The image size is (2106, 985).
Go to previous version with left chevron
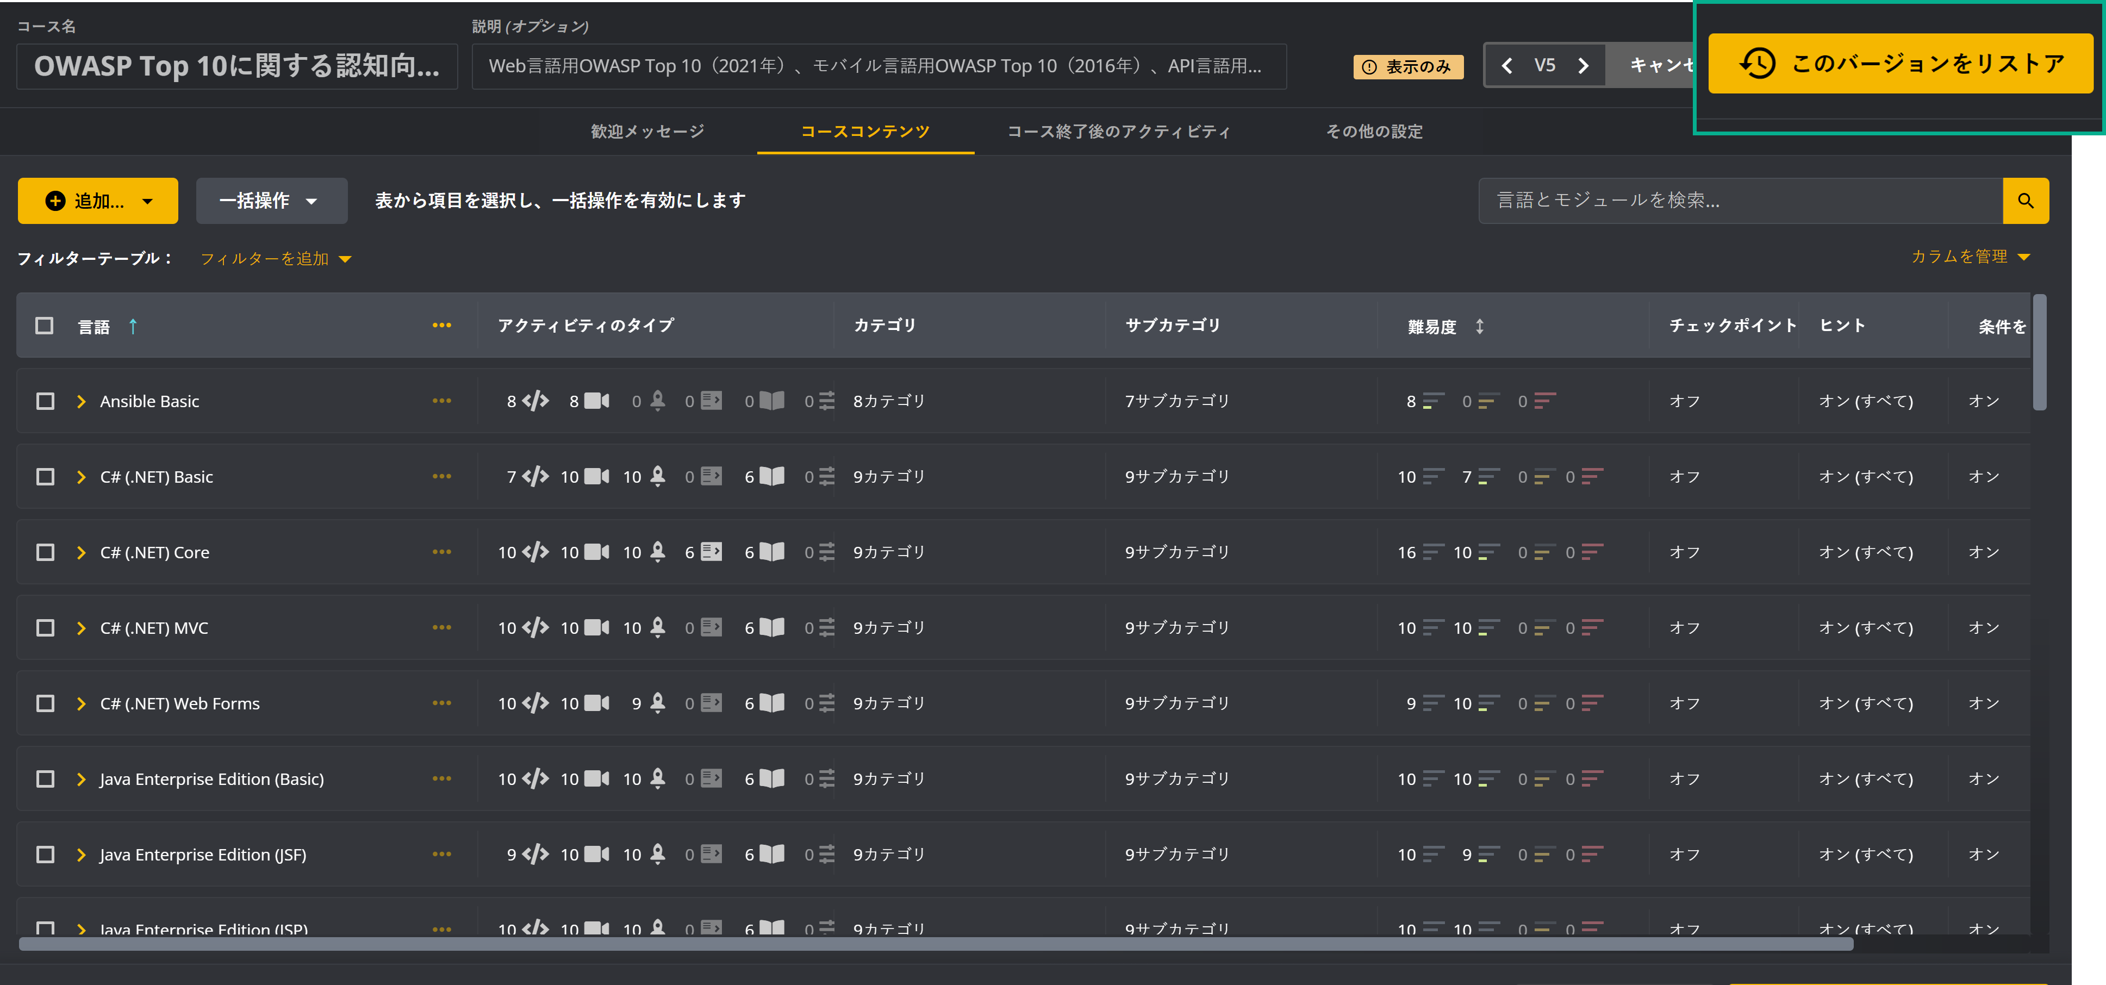tap(1506, 65)
